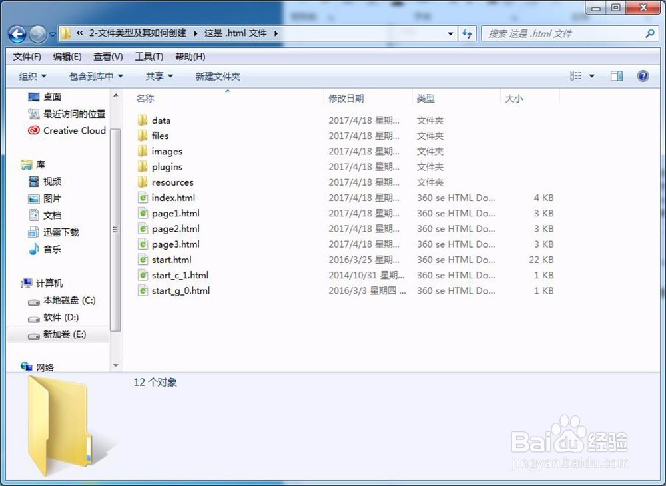Click the 新建文件夹 button

(218, 77)
